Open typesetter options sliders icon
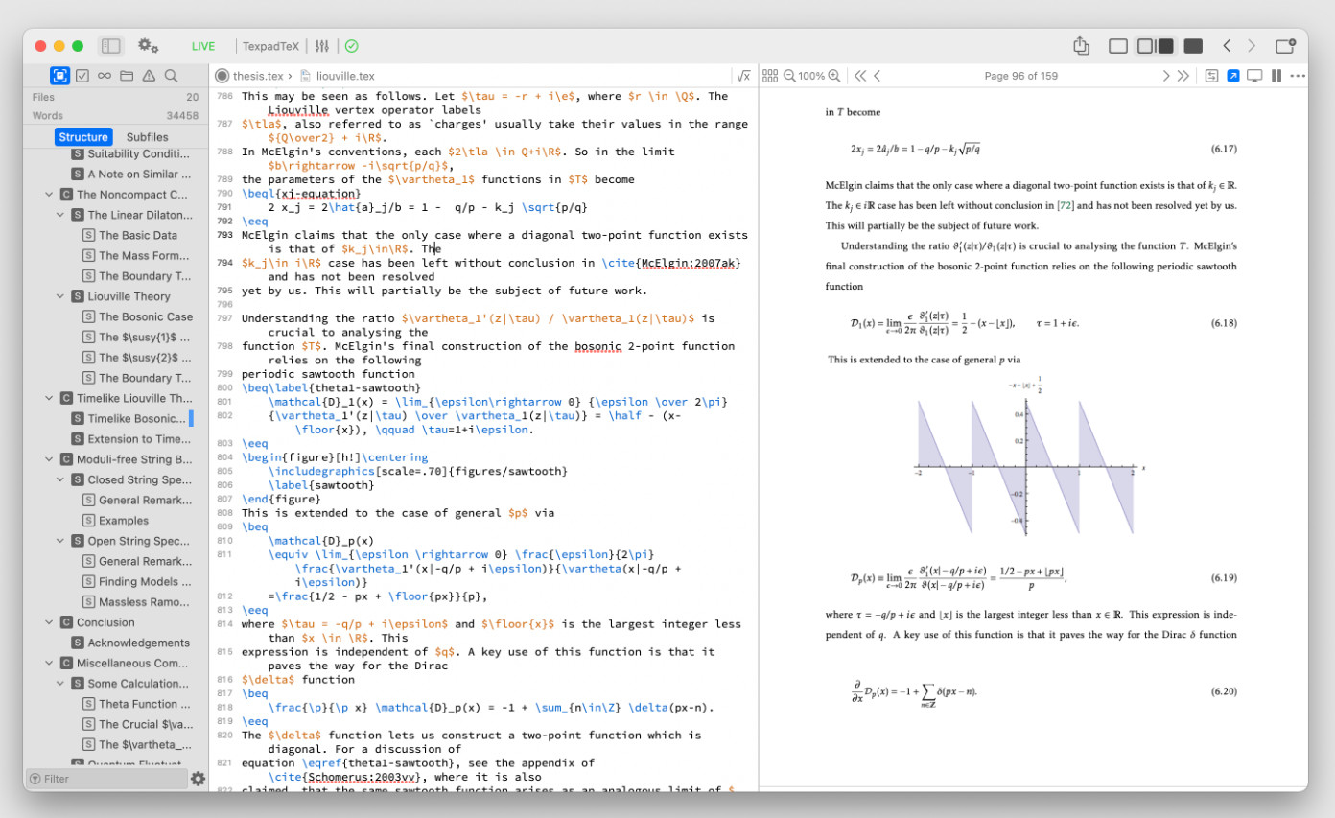Viewport: 1335px width, 818px height. pyautogui.click(x=322, y=46)
